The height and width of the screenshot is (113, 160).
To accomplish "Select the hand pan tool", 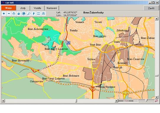I will [14, 14].
